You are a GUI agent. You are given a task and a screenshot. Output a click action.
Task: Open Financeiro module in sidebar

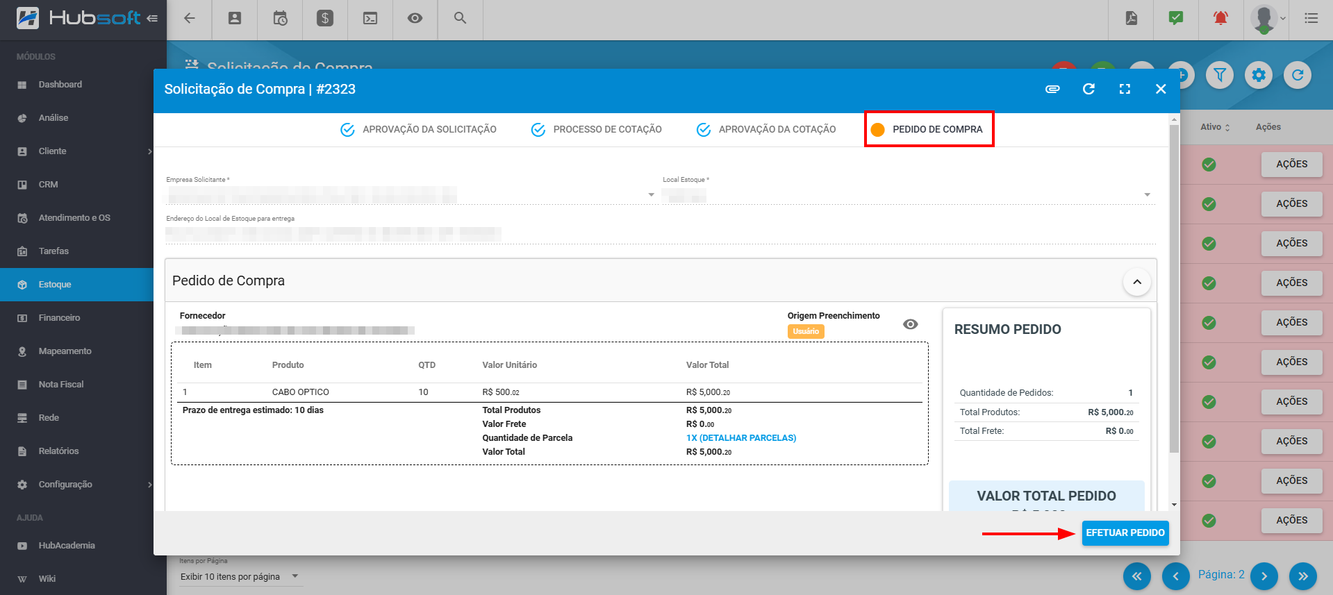tap(59, 318)
